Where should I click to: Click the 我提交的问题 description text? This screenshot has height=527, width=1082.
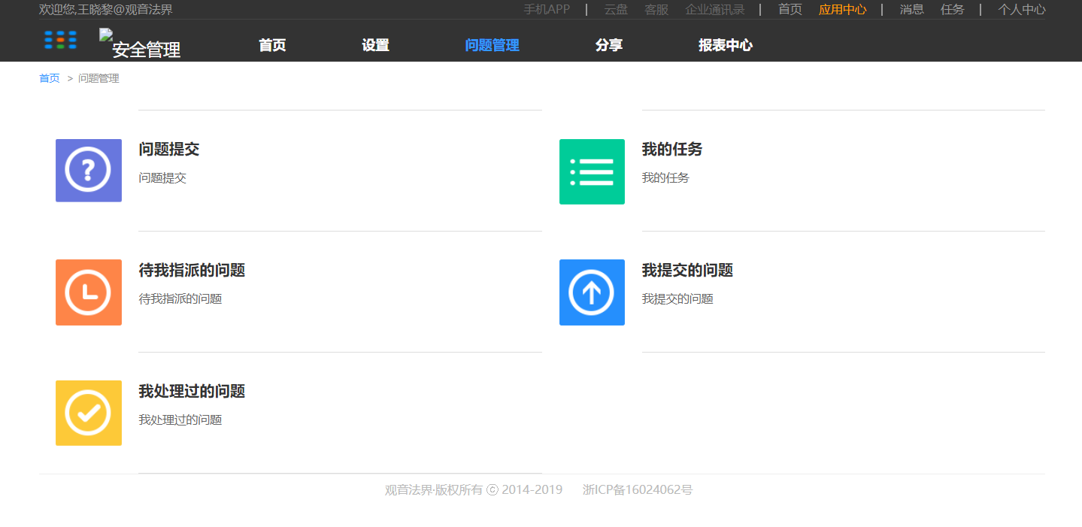click(x=677, y=298)
